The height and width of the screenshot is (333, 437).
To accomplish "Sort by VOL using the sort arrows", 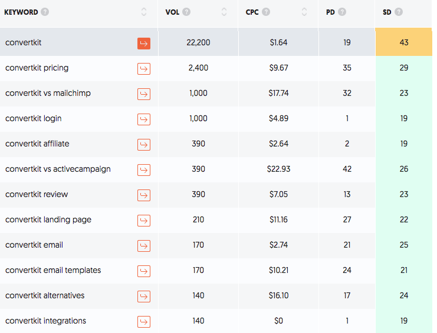I will tap(224, 12).
